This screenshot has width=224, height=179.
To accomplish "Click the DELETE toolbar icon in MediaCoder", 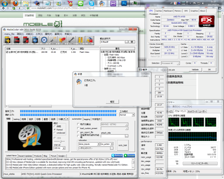I will coord(16,41).
